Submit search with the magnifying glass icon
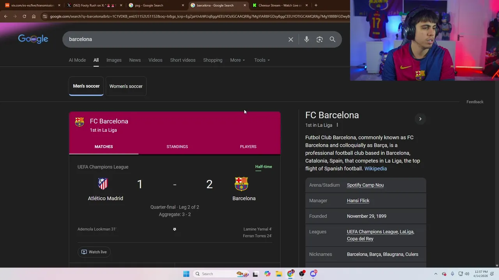Viewport: 499px width, 280px height. 333,39
